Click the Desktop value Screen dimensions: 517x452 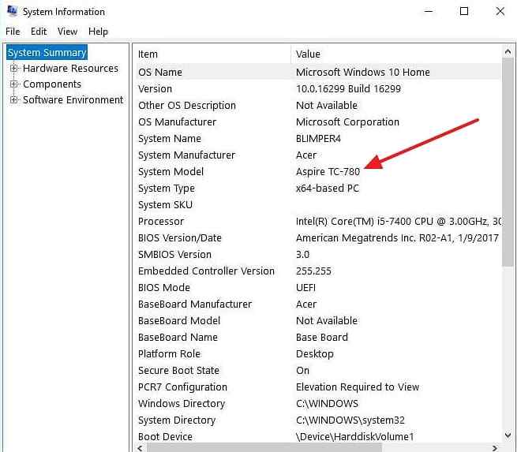[315, 354]
